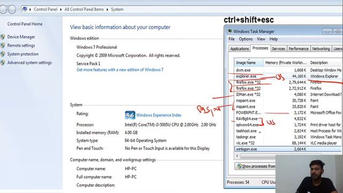Screen dimensions: 343x193
Task: Open Task Manager View menu
Action: coord(261,39)
